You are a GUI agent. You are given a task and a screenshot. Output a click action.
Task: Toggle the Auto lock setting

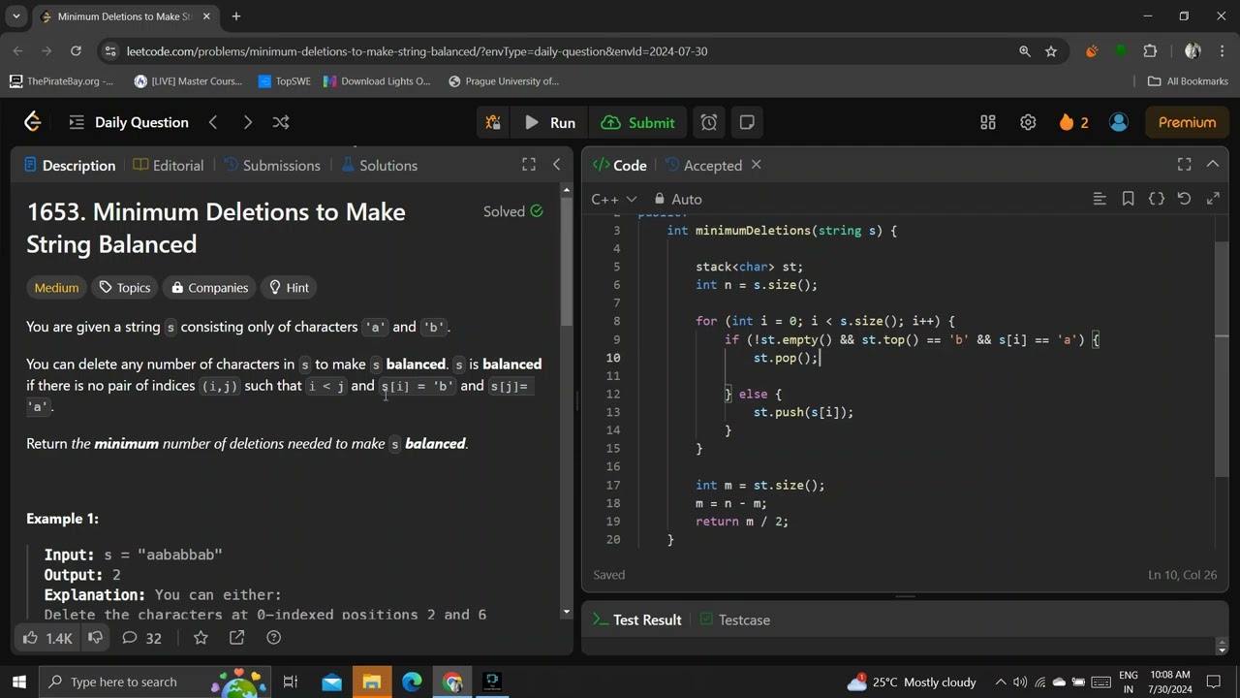(677, 199)
